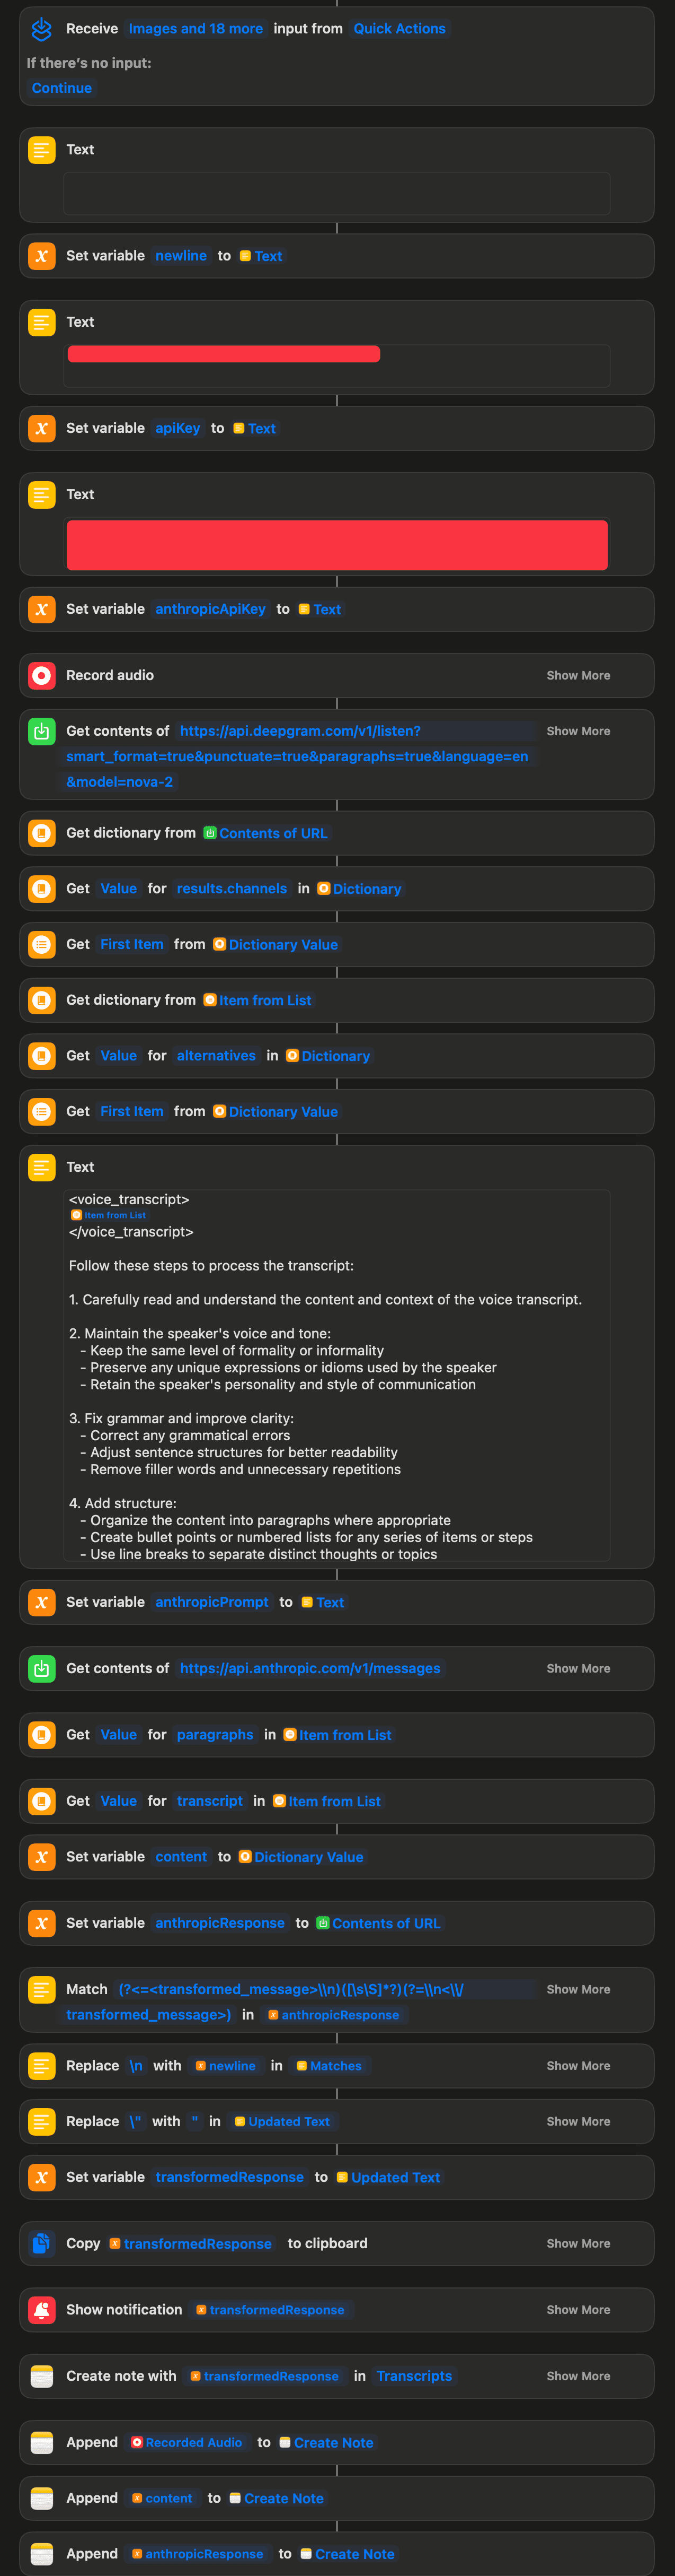
Task: Click the Match text action icon
Action: [x=41, y=1989]
